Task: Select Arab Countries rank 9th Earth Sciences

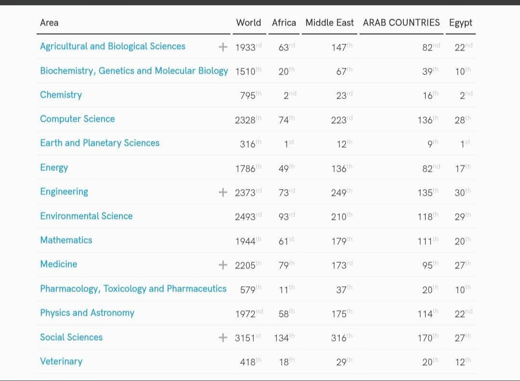Action: (433, 144)
